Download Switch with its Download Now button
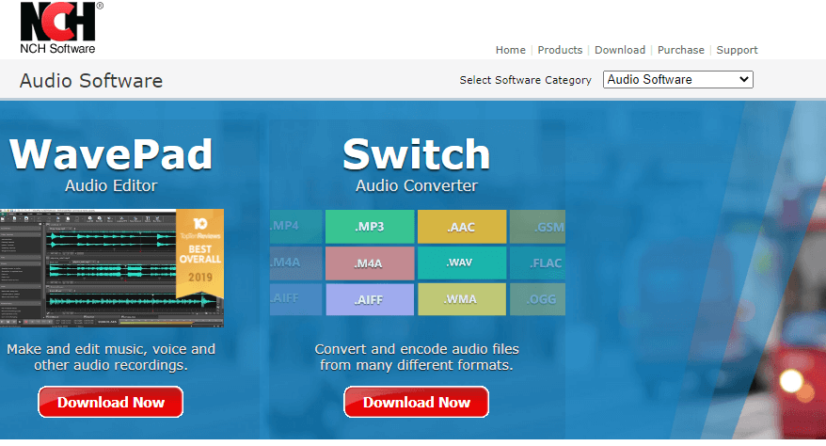Viewport: 826px width, 446px height. coord(416,403)
